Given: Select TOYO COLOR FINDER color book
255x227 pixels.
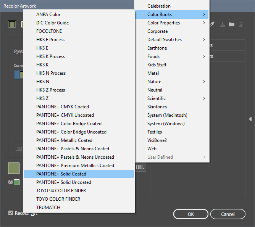Looking at the screenshot, I should 79,199.
